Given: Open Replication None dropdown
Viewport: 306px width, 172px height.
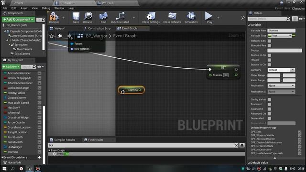Looking at the screenshot, I should 281,86.
